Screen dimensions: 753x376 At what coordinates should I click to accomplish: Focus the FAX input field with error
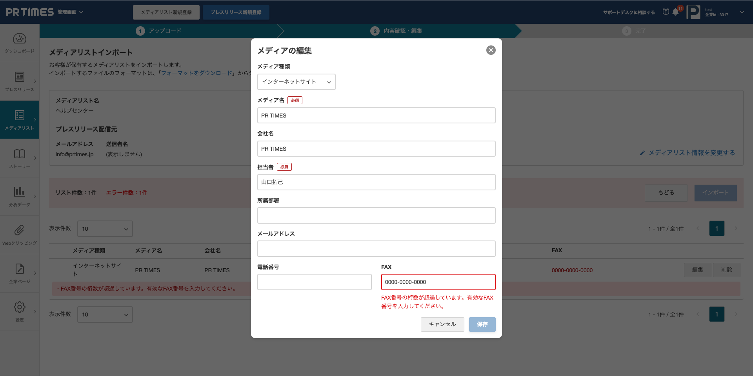(438, 282)
